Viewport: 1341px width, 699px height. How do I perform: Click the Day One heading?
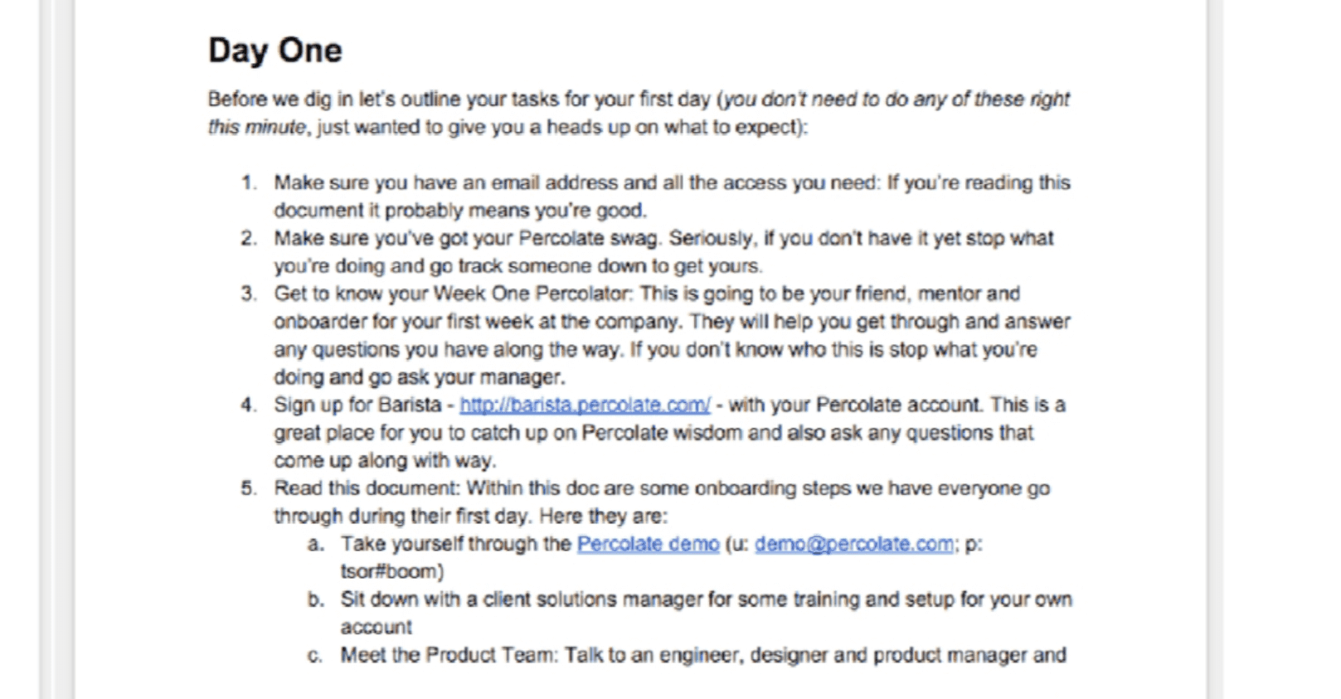pos(275,51)
